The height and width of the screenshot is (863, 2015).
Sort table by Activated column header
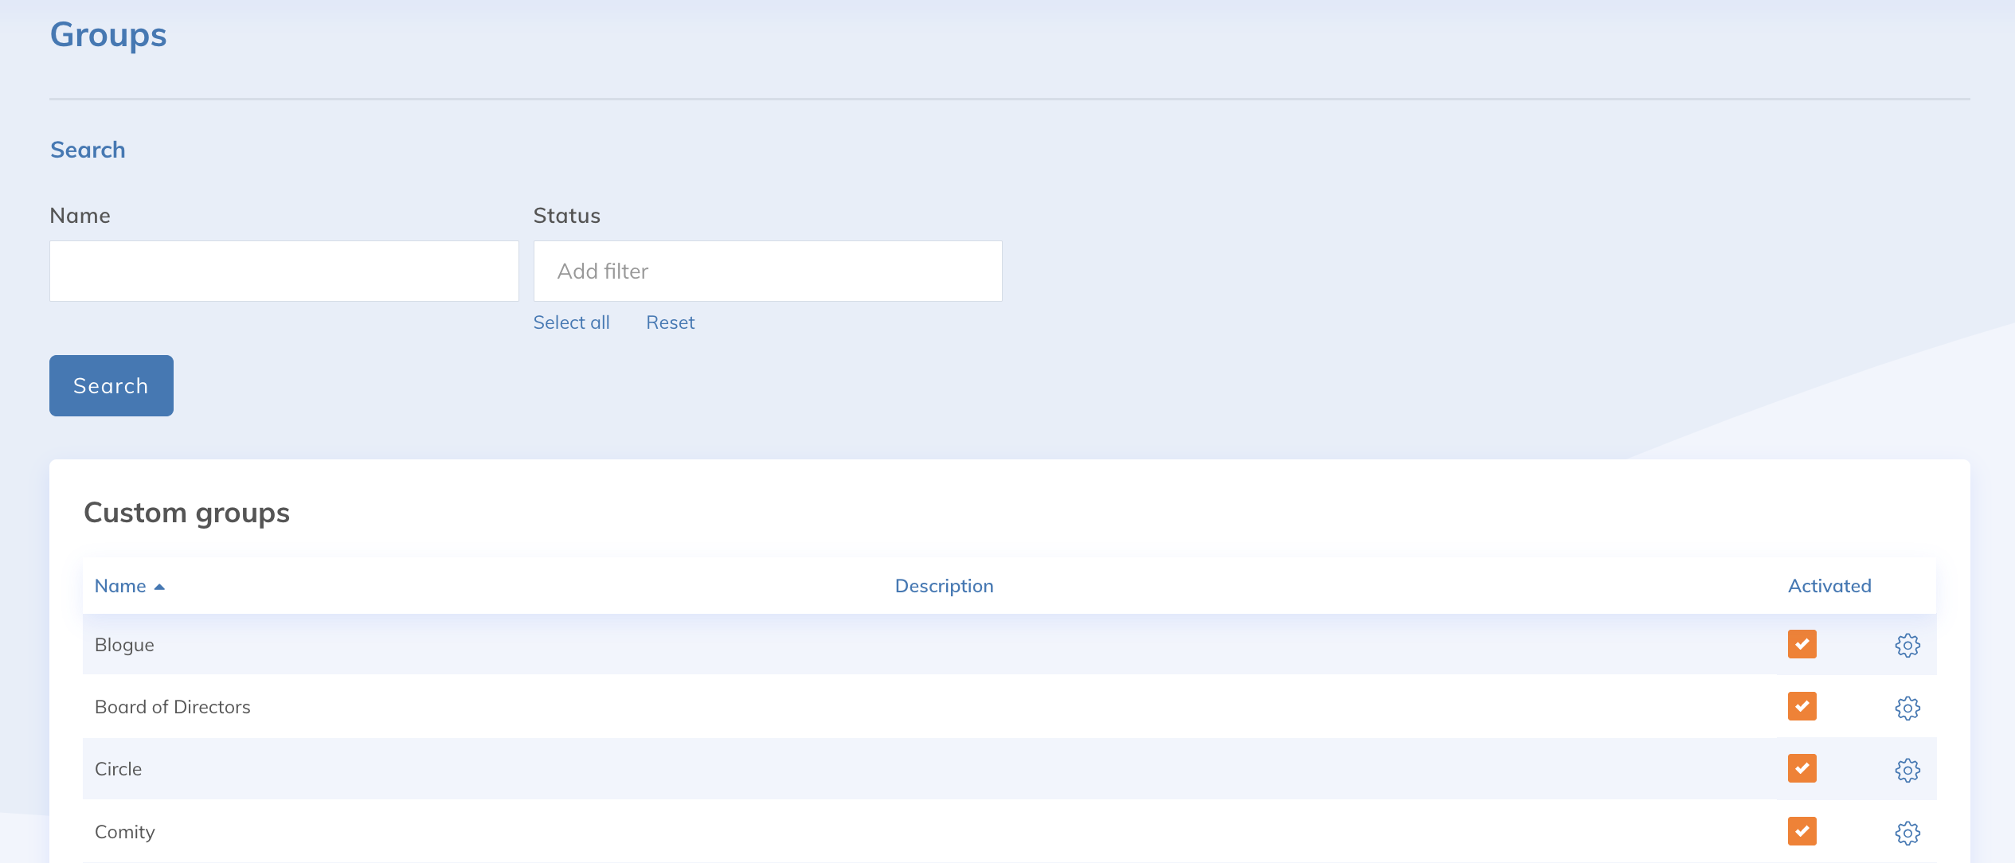click(x=1829, y=586)
